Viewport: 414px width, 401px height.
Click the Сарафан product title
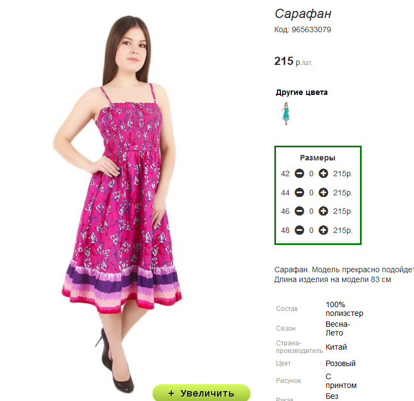[x=303, y=14]
